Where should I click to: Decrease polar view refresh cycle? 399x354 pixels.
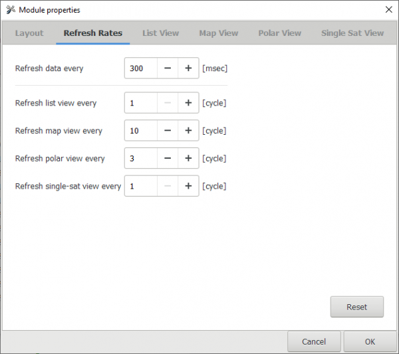[x=168, y=159]
